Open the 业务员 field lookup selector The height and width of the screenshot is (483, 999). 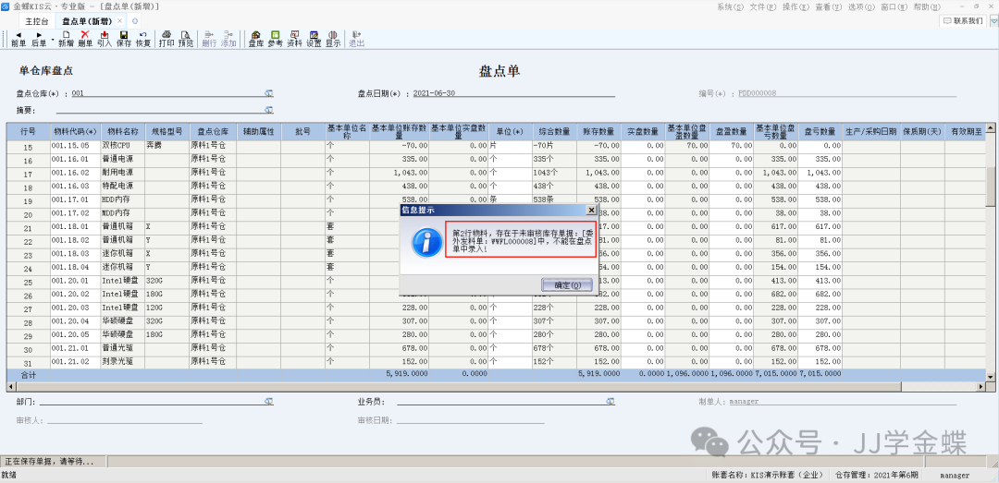click(x=610, y=402)
